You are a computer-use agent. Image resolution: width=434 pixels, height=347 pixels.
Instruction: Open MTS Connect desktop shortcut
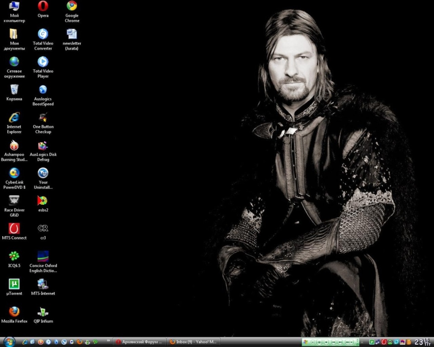coord(14,229)
